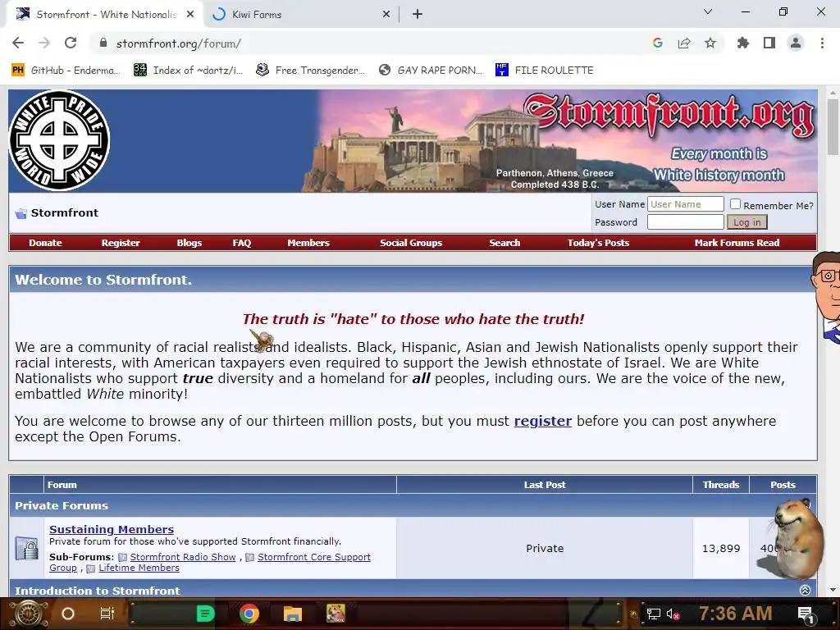Open Chrome's three-dot menu
This screenshot has height=630, width=840.
[822, 43]
